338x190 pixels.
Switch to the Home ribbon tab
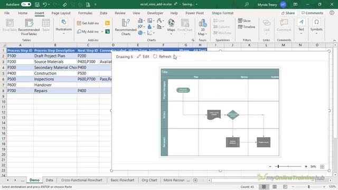(23, 13)
